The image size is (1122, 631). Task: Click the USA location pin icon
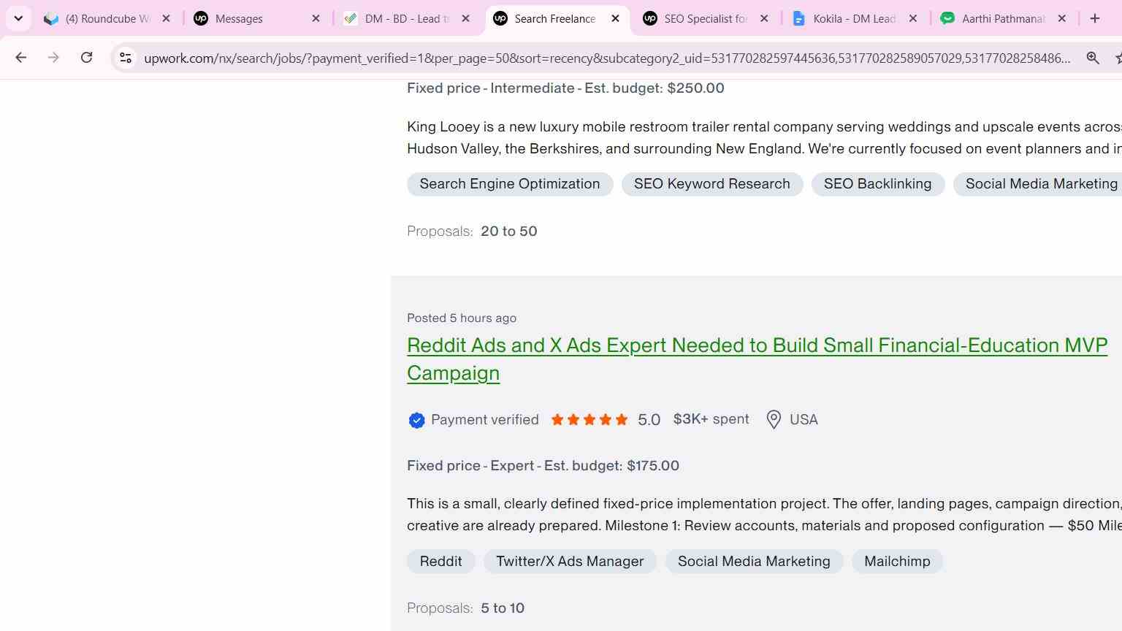pyautogui.click(x=774, y=420)
